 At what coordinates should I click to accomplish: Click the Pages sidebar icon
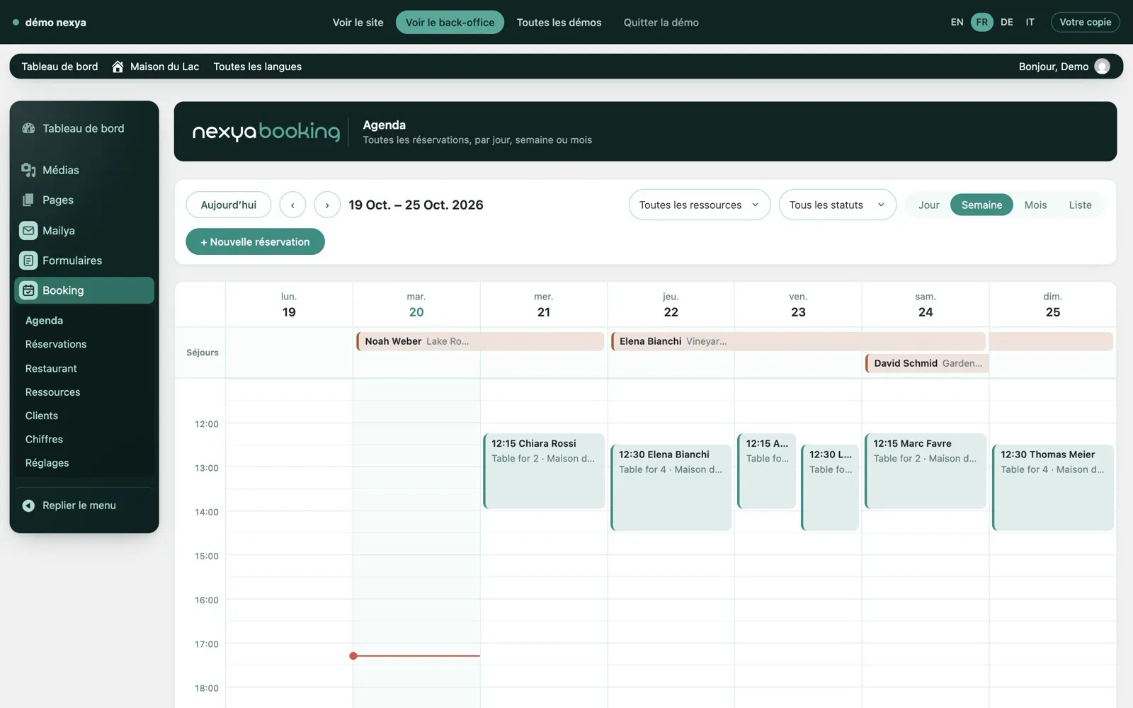click(28, 200)
